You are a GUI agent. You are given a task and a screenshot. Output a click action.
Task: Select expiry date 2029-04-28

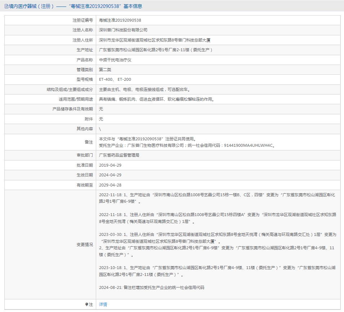pyautogui.click(x=110, y=185)
